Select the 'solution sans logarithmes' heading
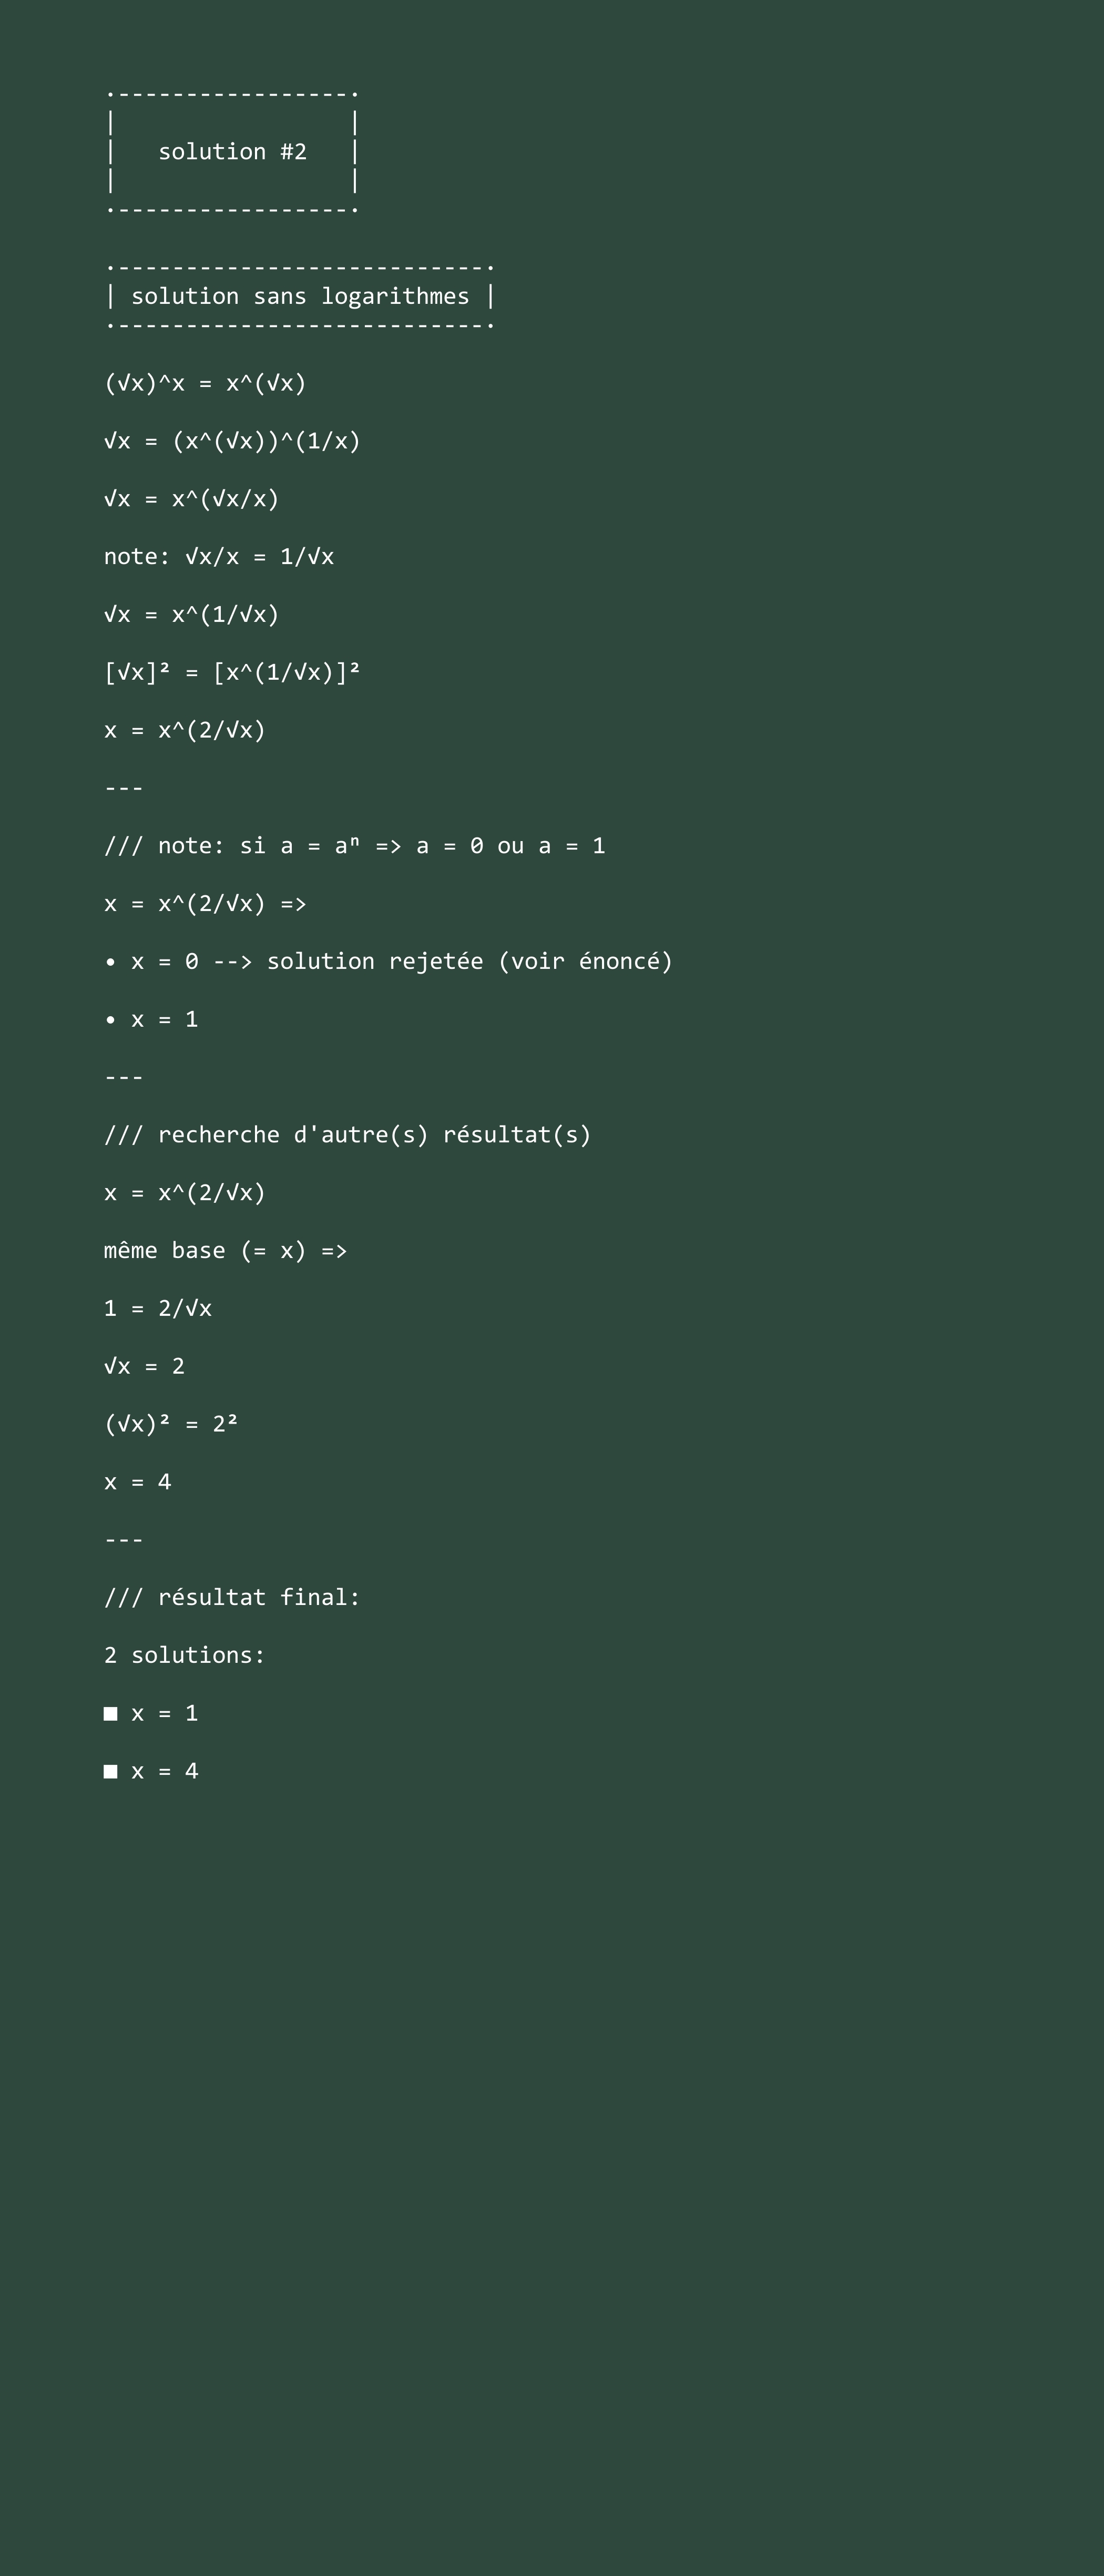This screenshot has width=1104, height=2576. [x=300, y=296]
